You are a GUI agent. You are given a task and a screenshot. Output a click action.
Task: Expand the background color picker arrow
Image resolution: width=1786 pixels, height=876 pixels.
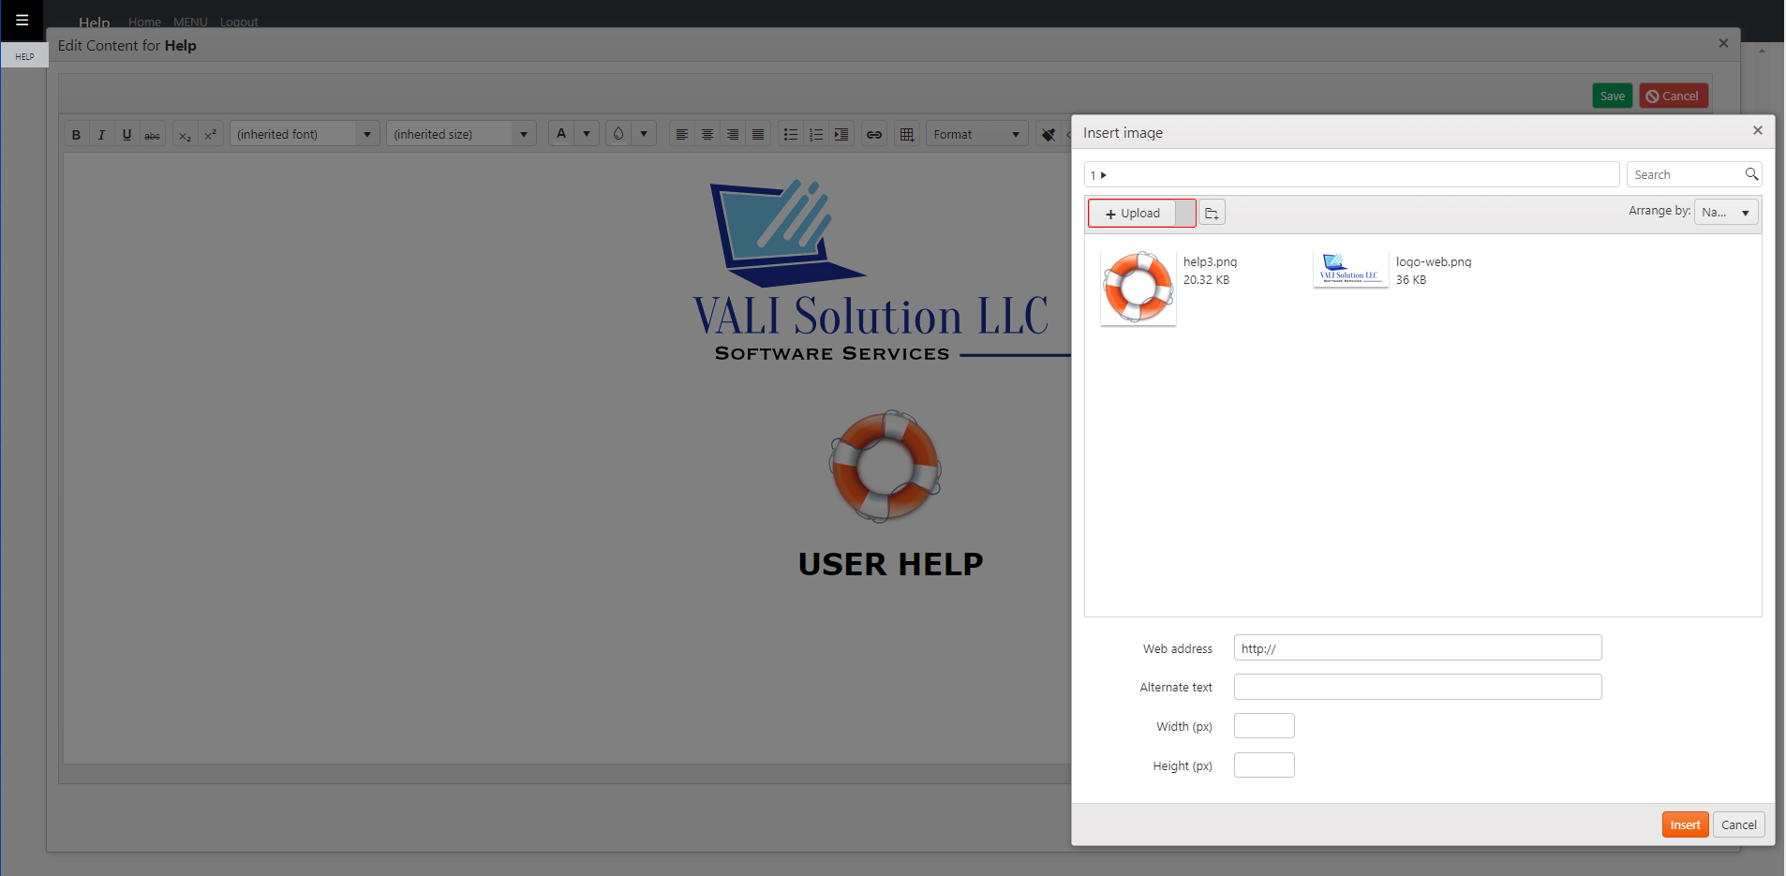(644, 134)
